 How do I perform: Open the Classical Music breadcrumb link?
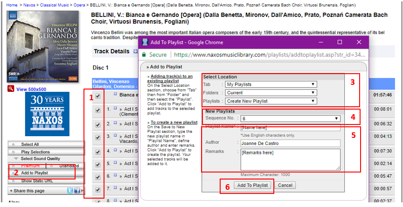point(54,5)
